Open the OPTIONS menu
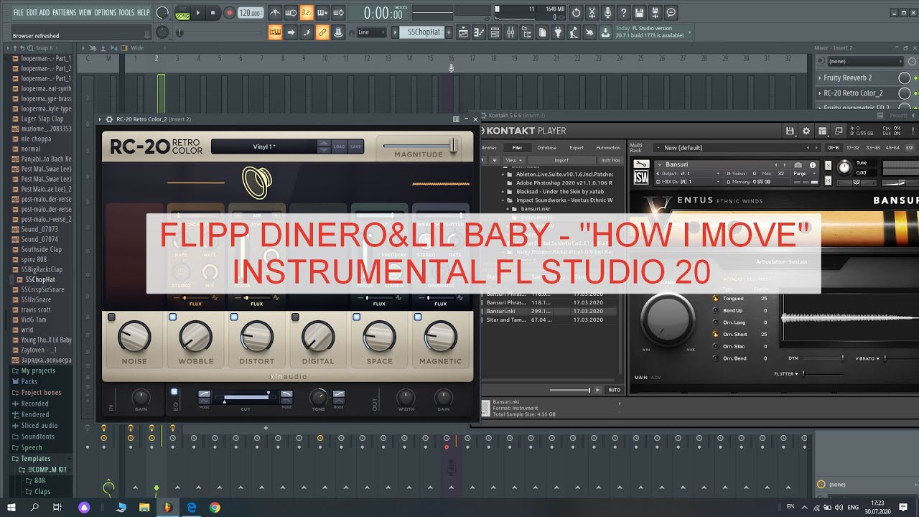The width and height of the screenshot is (919, 517). click(105, 13)
